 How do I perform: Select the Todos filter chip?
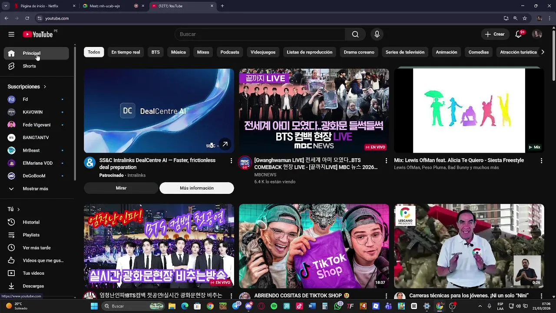click(x=94, y=52)
